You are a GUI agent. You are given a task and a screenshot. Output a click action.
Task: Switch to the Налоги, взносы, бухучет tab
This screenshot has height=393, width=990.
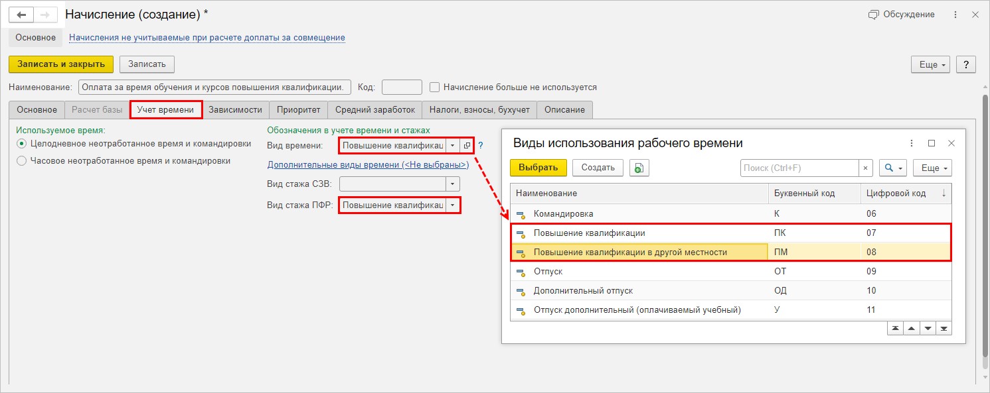(x=479, y=110)
